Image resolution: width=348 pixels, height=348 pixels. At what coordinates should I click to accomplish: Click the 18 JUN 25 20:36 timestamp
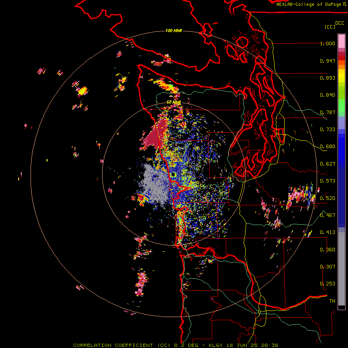(x=252, y=345)
